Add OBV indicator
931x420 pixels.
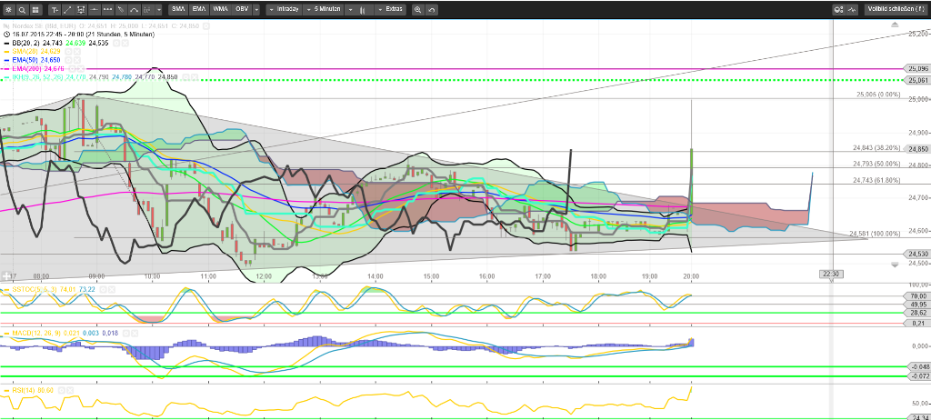242,9
